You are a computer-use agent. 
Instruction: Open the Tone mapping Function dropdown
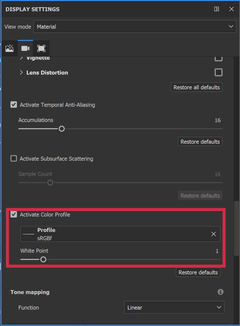pyautogui.click(x=174, y=308)
